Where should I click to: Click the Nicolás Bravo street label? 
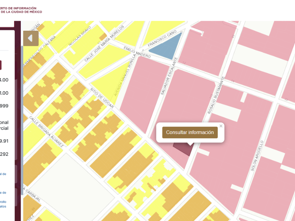pos(79,36)
